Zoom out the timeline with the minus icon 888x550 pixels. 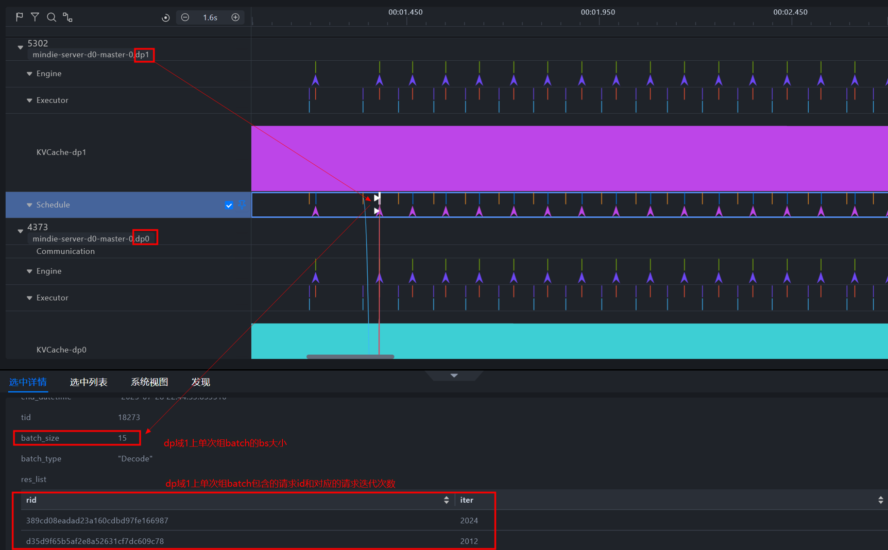point(185,18)
